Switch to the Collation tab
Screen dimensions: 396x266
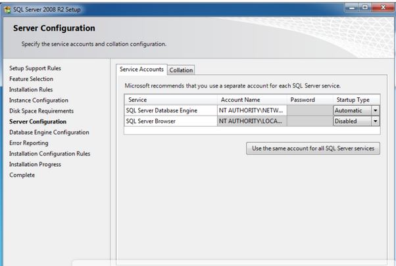click(x=181, y=70)
